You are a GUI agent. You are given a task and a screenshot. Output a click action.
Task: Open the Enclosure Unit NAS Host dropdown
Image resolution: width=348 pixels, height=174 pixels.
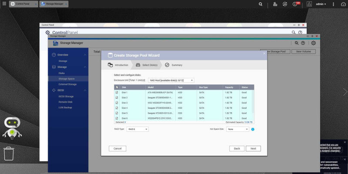point(171,80)
